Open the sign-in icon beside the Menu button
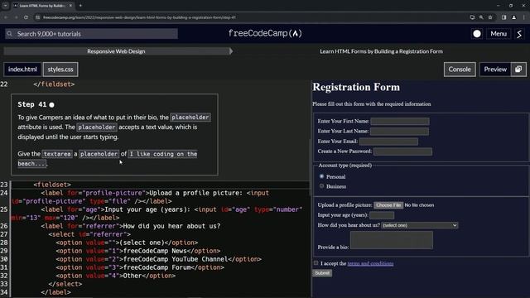530x298 pixels. click(519, 34)
